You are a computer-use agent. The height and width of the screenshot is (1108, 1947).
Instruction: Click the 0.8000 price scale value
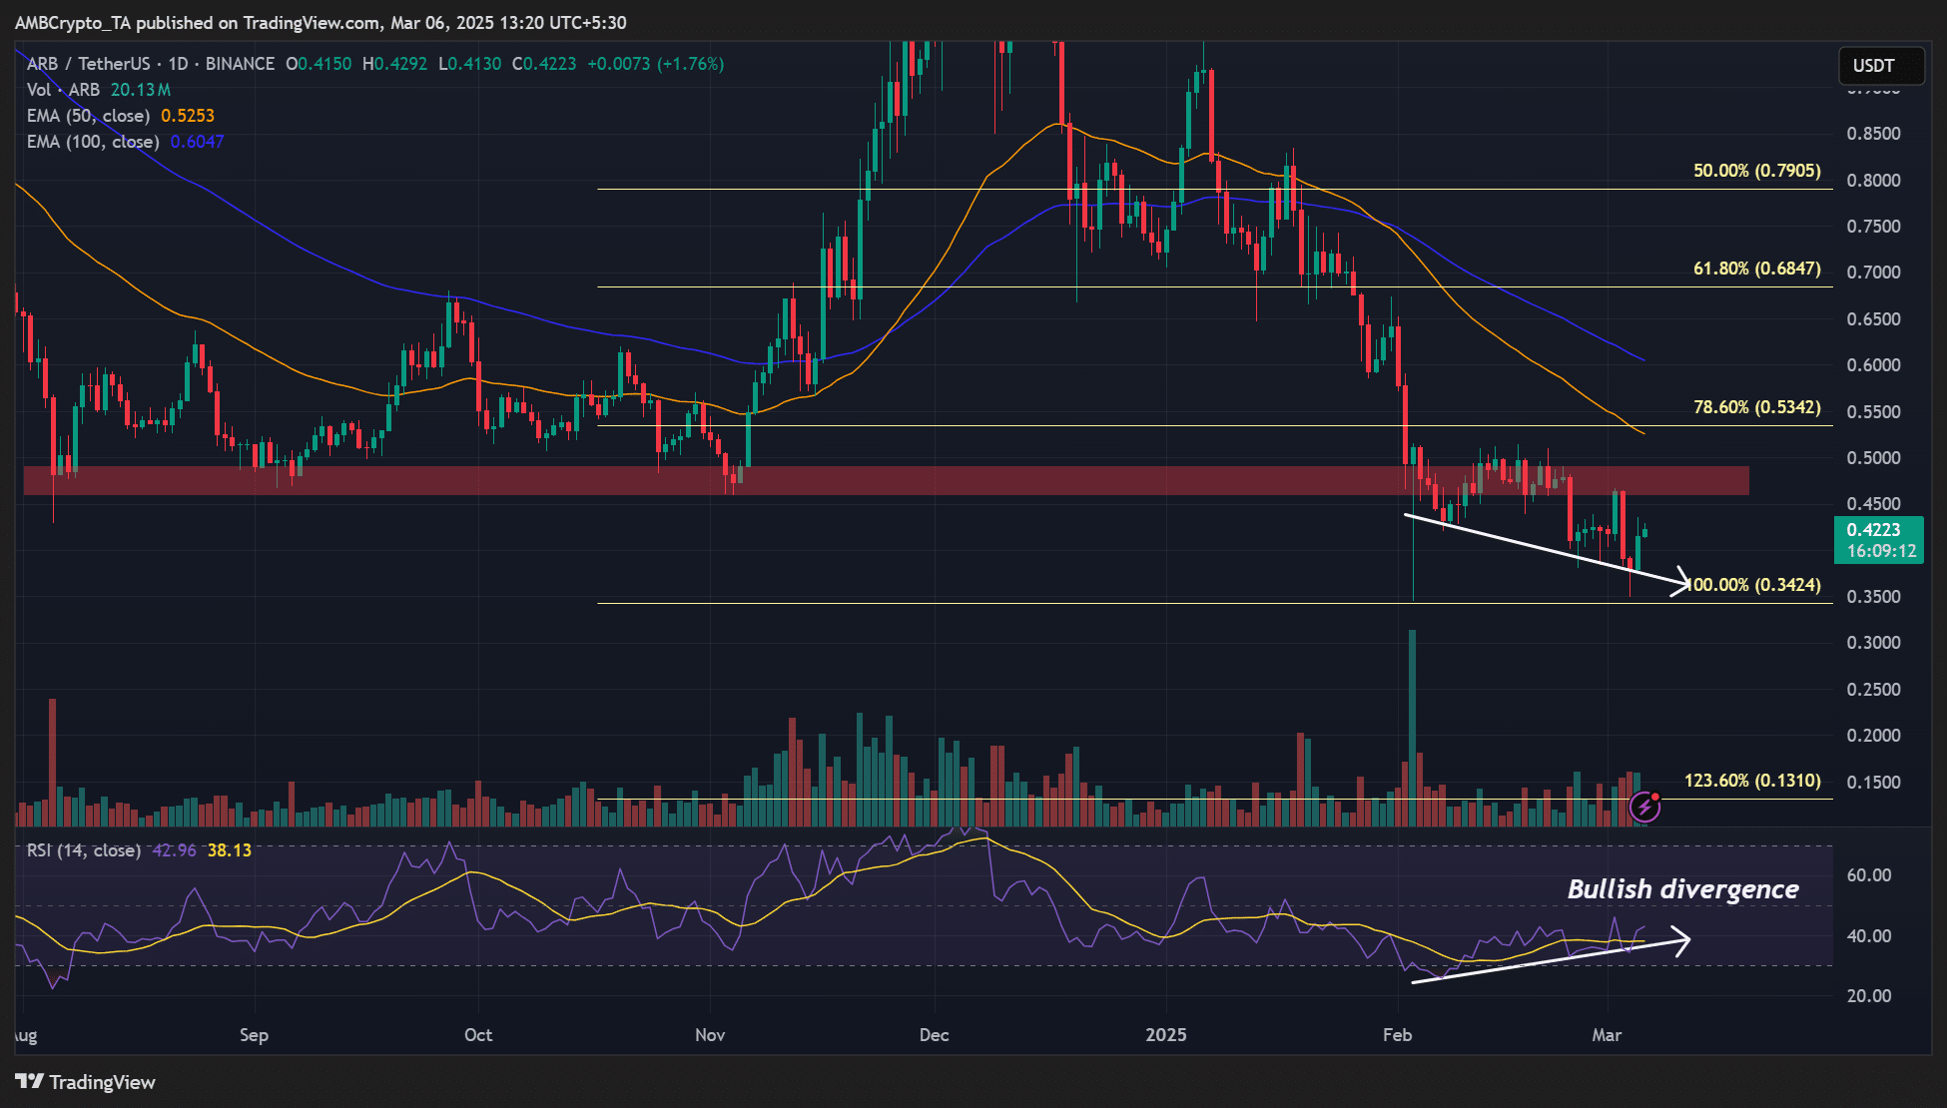[x=1874, y=181]
